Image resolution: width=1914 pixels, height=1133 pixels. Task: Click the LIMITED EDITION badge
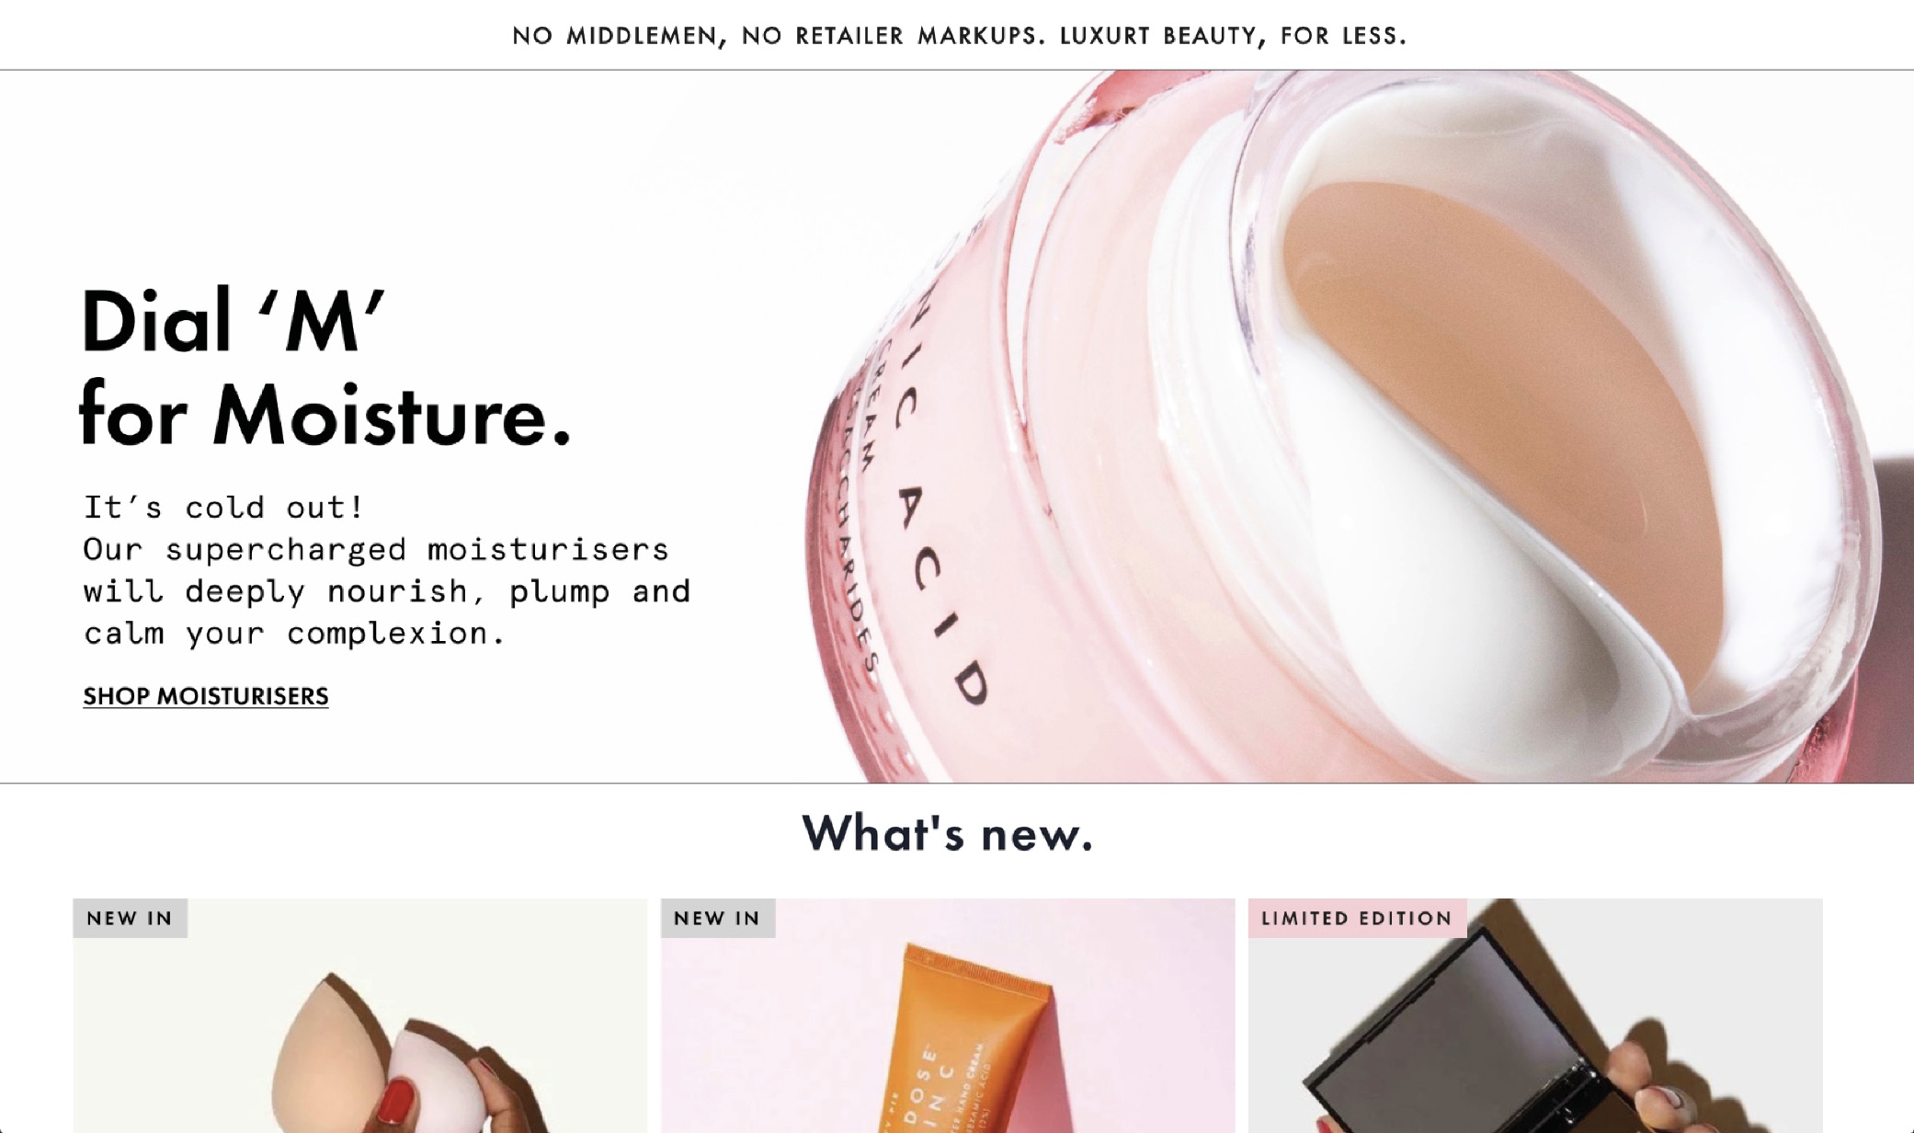(x=1357, y=918)
